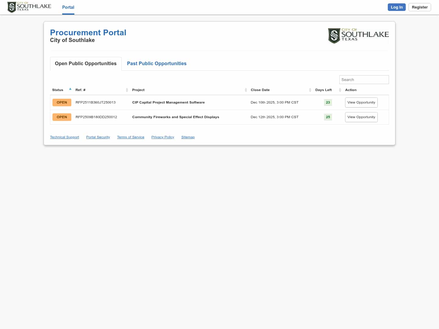Viewport: 439px width, 329px height.
Task: Sort table by Status column arrow
Action: point(70,89)
